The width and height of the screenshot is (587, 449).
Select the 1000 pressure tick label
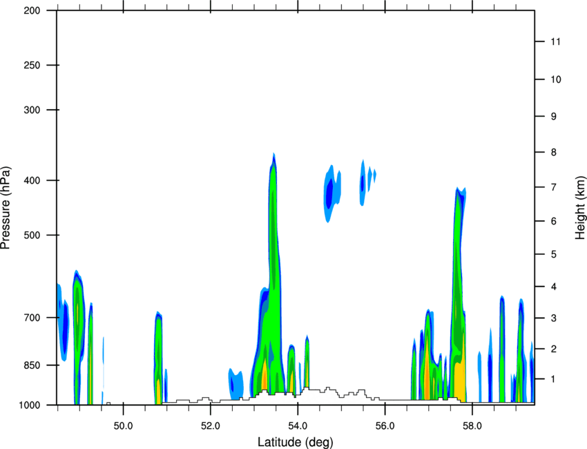[x=30, y=405]
